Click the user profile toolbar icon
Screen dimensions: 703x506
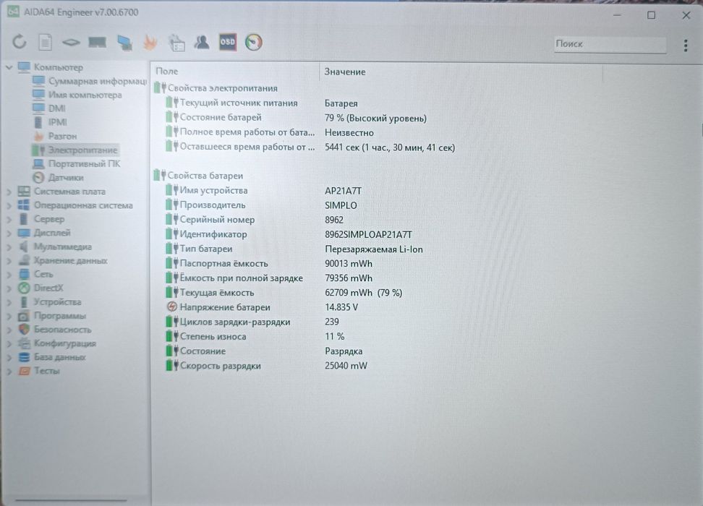pos(202,42)
